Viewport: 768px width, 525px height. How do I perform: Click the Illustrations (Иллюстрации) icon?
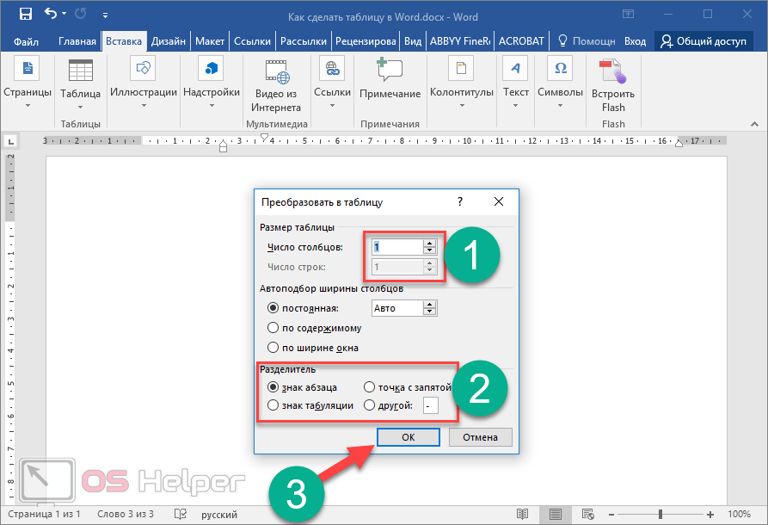(143, 69)
